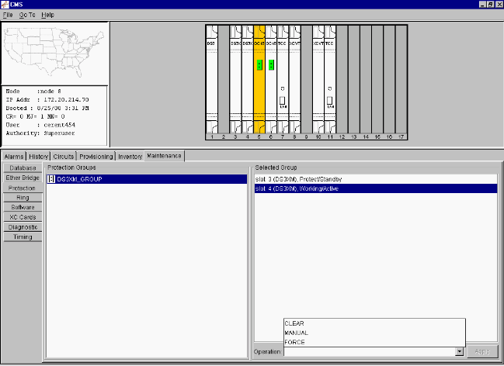Click empty slot 2 in the shelf

pyautogui.click(x=224, y=79)
